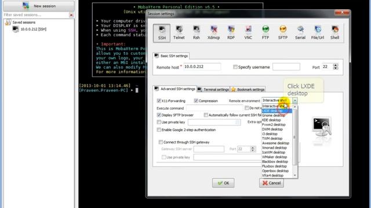The height and width of the screenshot is (208, 371).
Task: Pick the FTP session icon
Action: point(265,33)
